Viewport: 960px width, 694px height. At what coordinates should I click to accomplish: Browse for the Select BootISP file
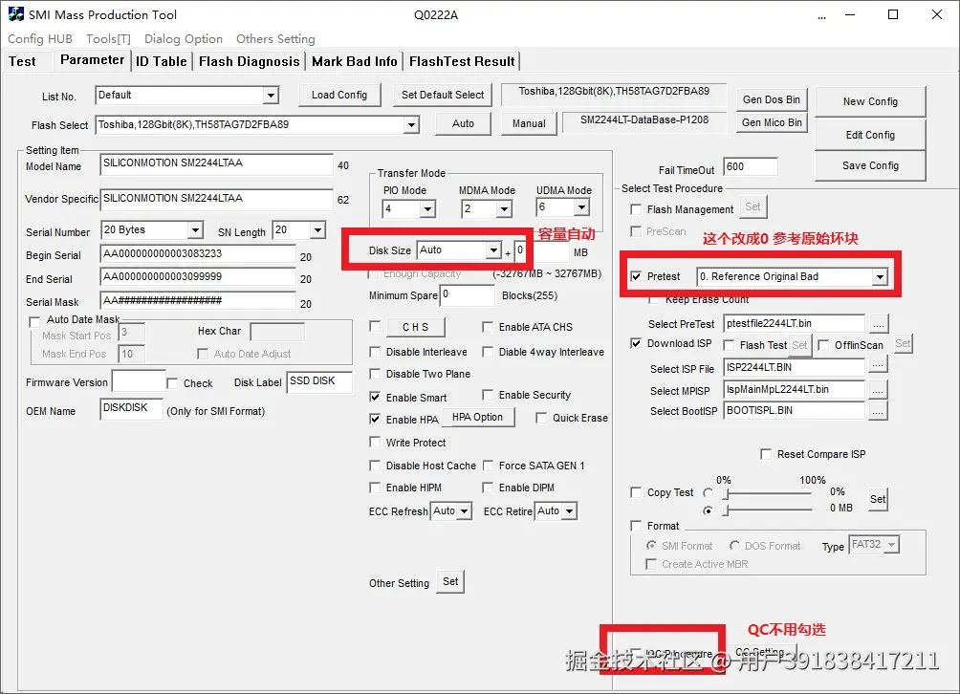click(878, 411)
